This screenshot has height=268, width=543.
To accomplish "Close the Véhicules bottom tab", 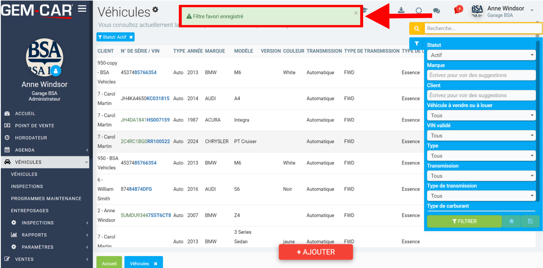I will pyautogui.click(x=156, y=264).
